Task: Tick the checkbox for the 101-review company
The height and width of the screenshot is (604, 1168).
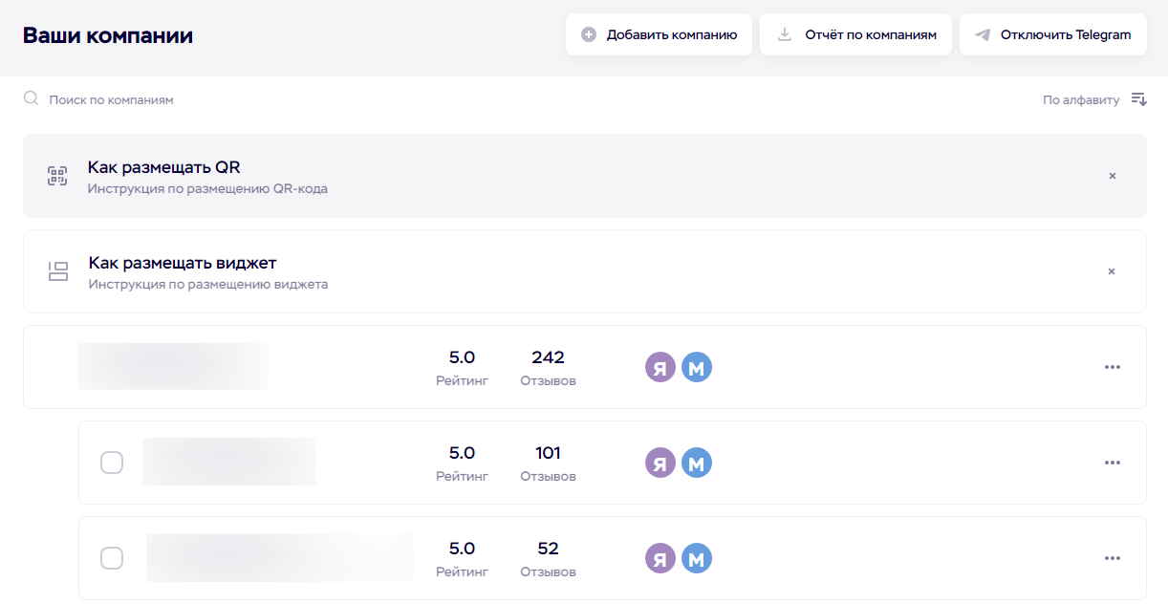Action: pos(112,463)
